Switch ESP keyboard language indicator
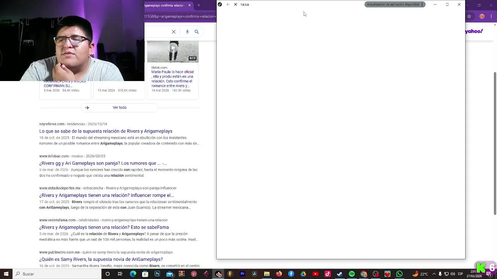The width and height of the screenshot is (497, 279). (x=461, y=274)
